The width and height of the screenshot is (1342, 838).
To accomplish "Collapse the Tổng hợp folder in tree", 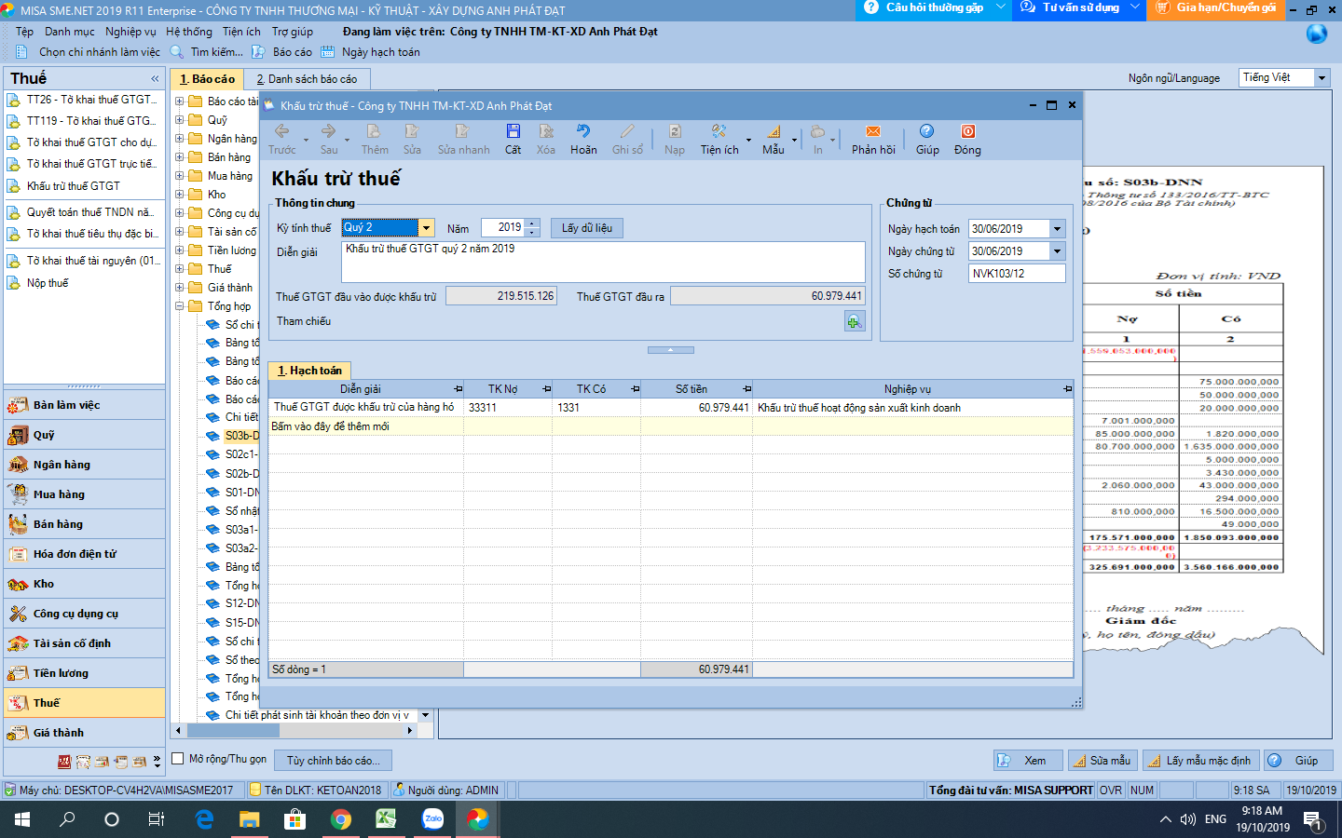I will [180, 306].
